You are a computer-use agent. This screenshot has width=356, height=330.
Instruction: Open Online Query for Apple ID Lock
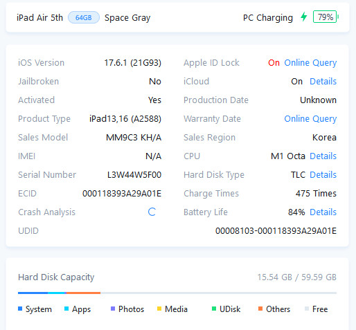coord(310,63)
